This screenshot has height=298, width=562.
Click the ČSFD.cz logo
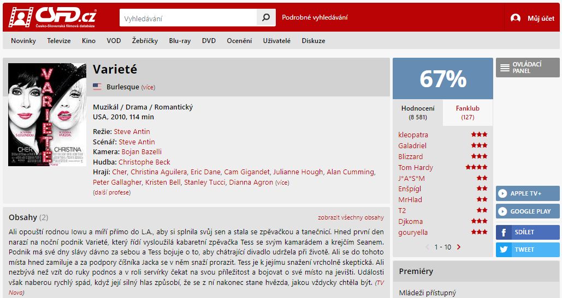(x=52, y=17)
